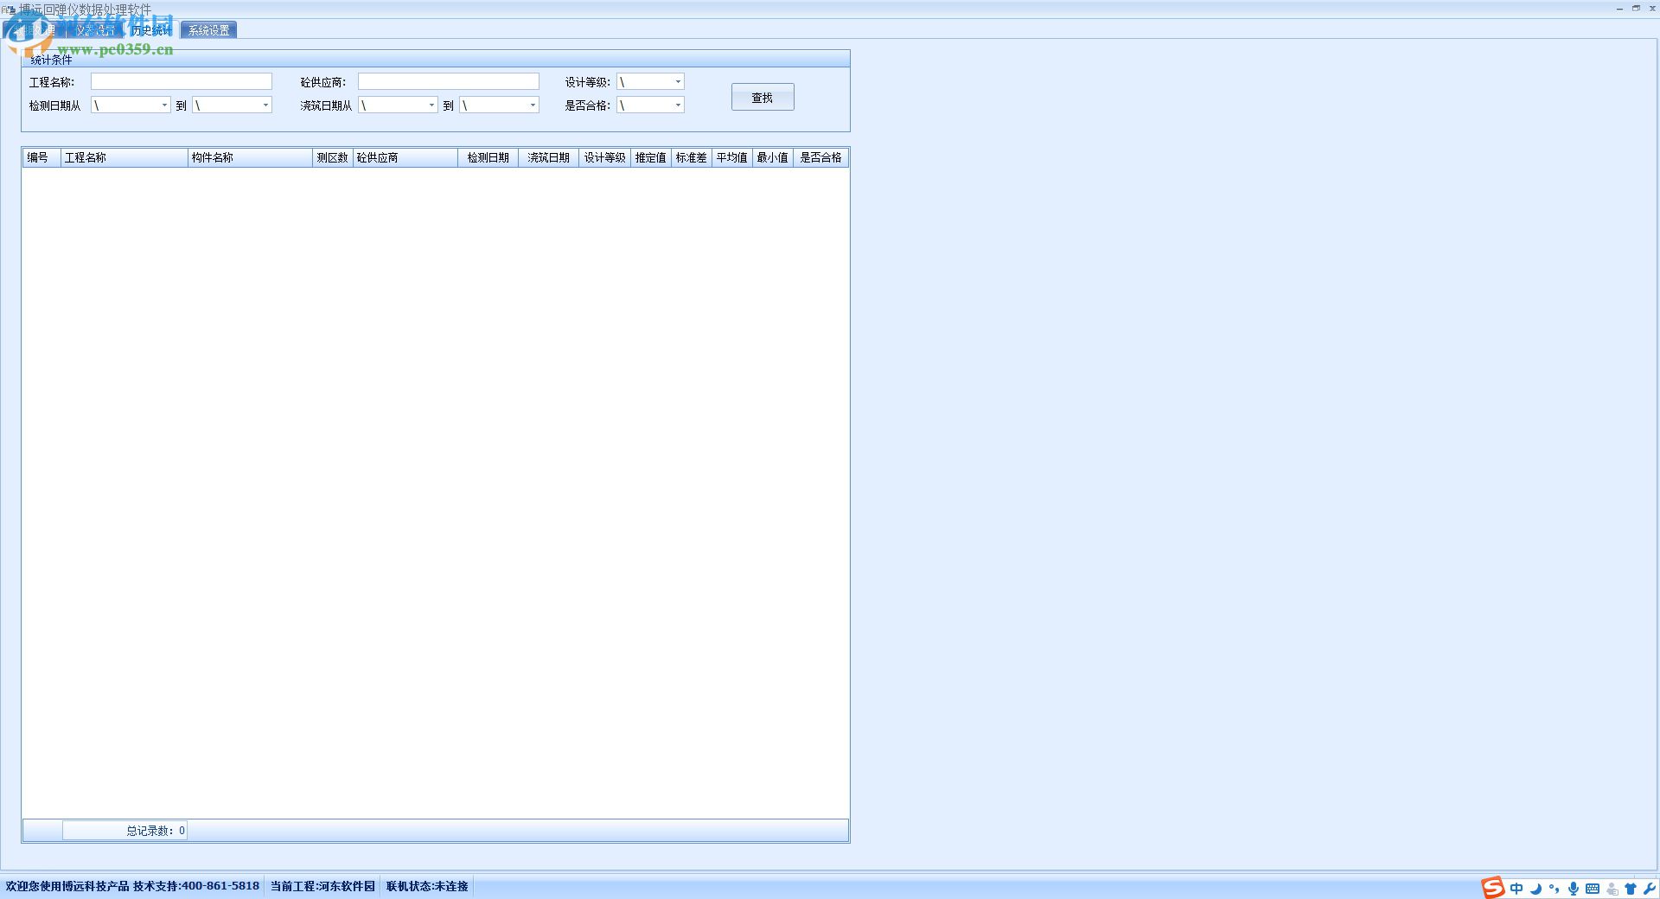Minimize the application window
The height and width of the screenshot is (899, 1660).
(1619, 8)
